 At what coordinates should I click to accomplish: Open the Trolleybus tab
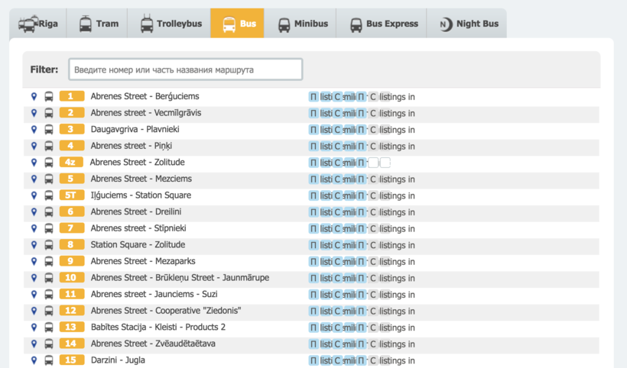click(x=170, y=24)
